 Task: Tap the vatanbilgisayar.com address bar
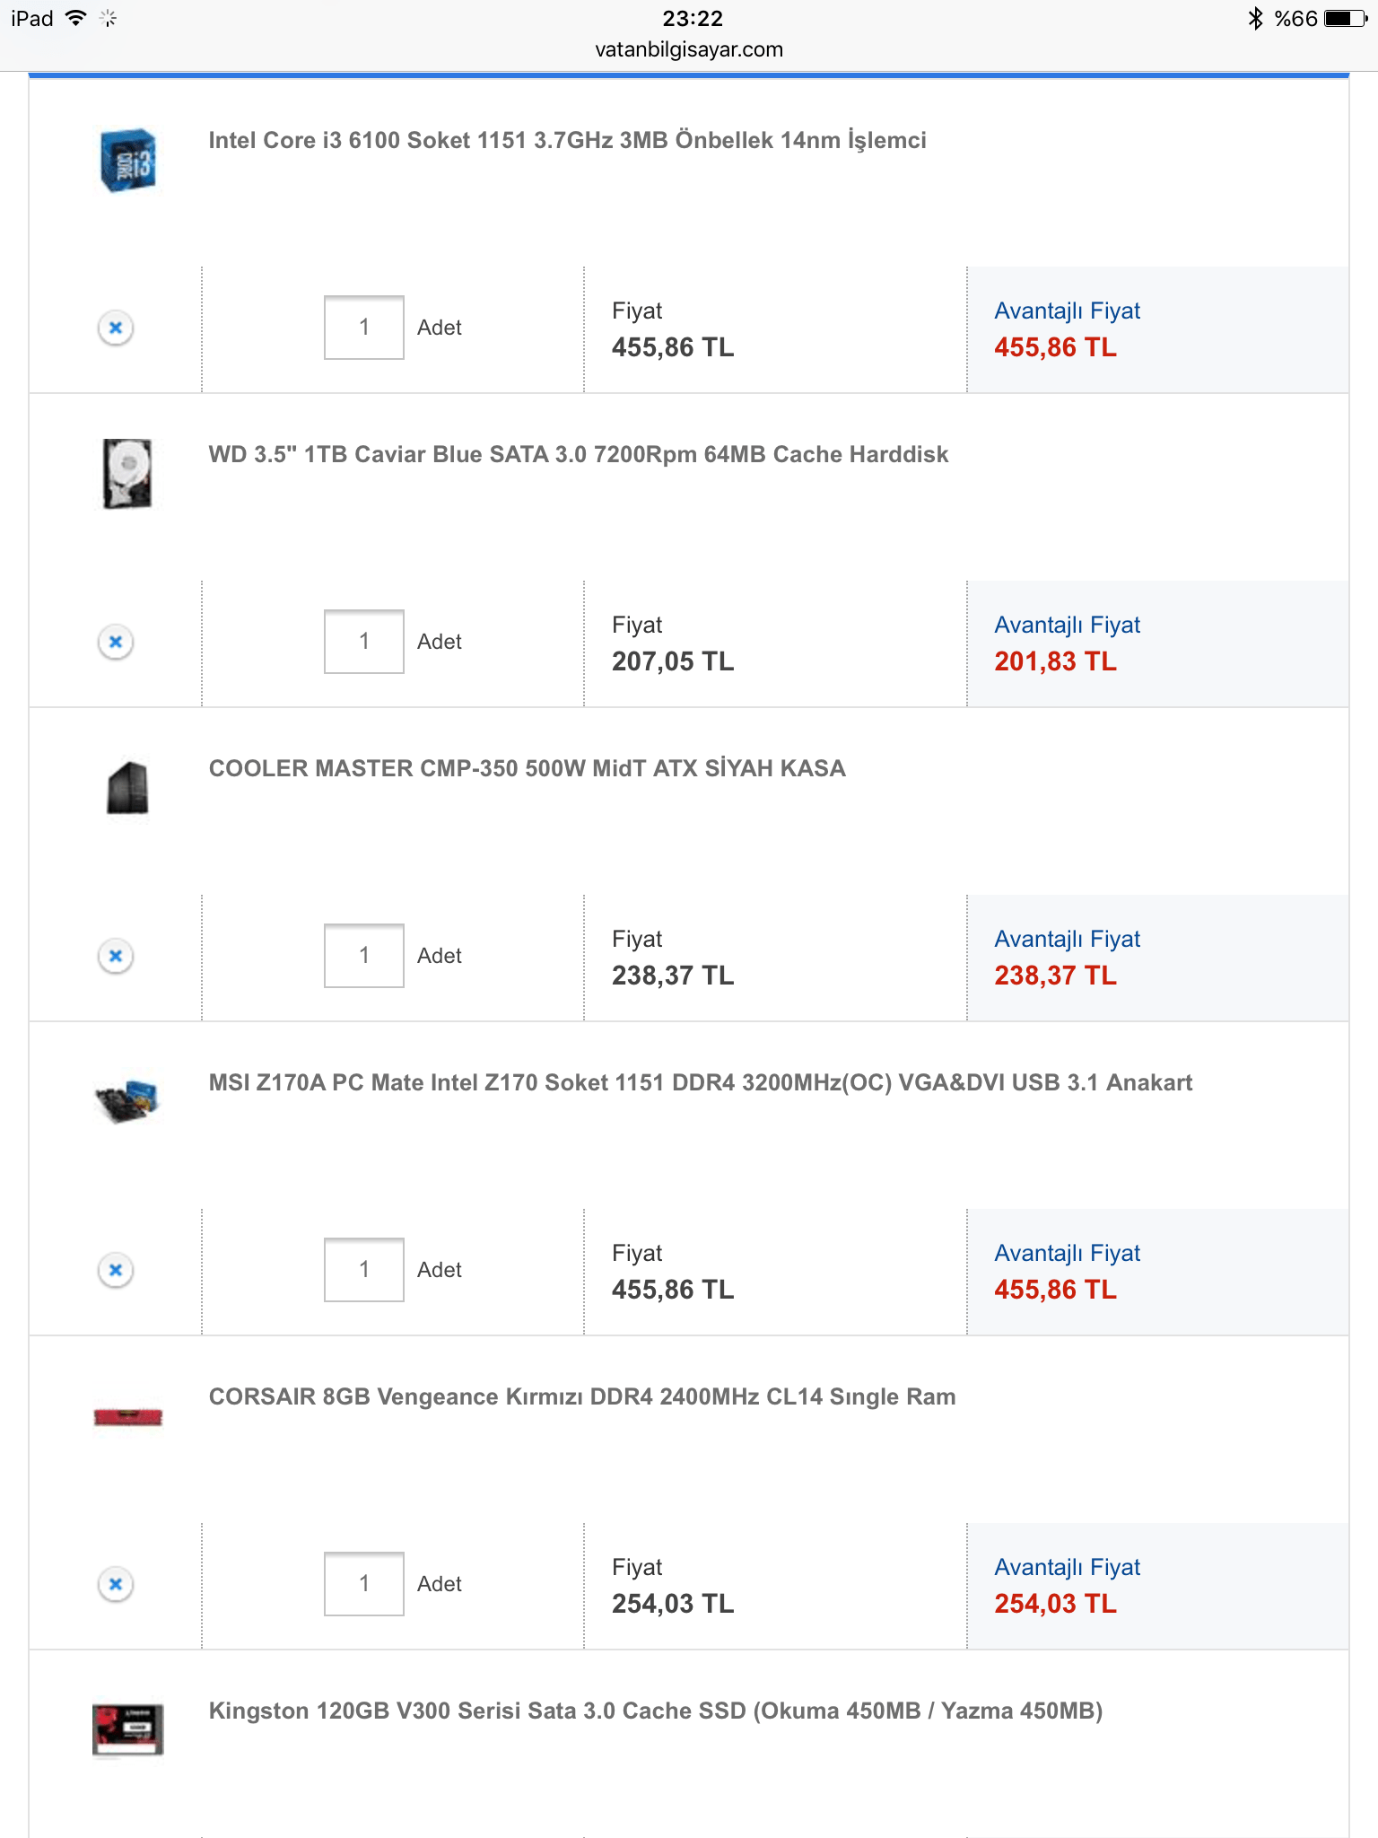689,49
